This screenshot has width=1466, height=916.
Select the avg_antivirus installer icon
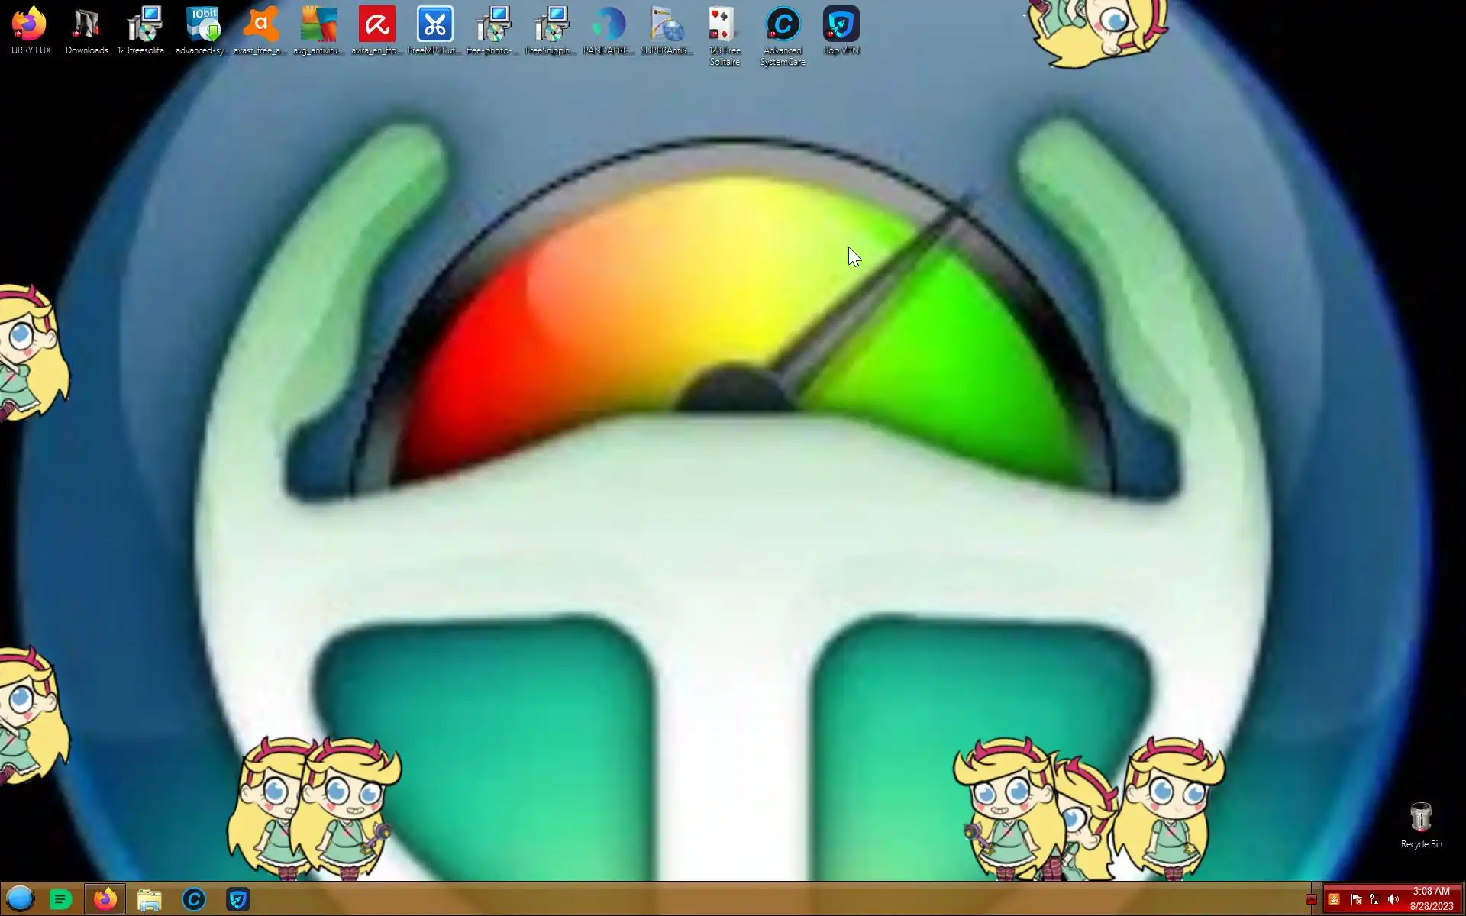pyautogui.click(x=318, y=25)
